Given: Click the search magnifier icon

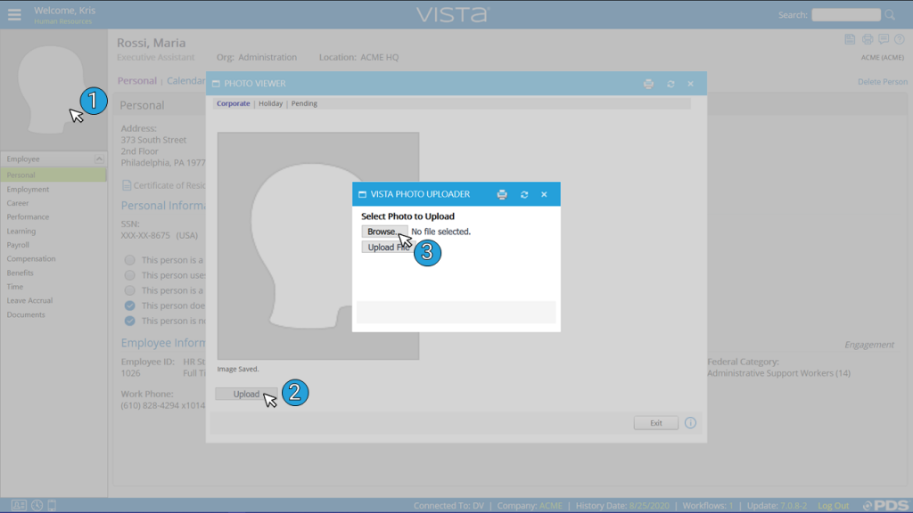Looking at the screenshot, I should tap(890, 14).
